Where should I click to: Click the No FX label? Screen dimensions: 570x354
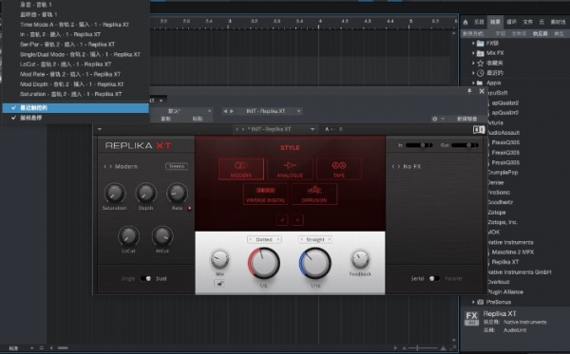(412, 167)
